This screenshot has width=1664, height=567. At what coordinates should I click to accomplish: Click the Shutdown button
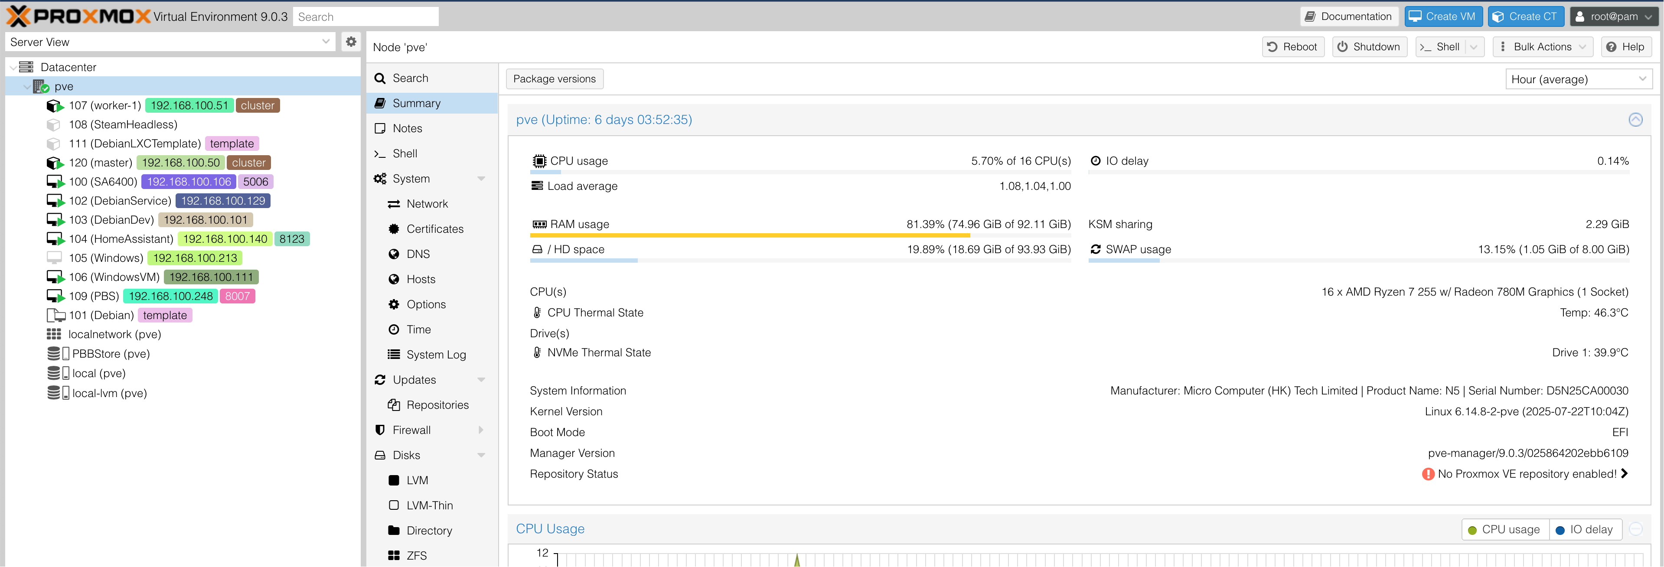tap(1369, 47)
